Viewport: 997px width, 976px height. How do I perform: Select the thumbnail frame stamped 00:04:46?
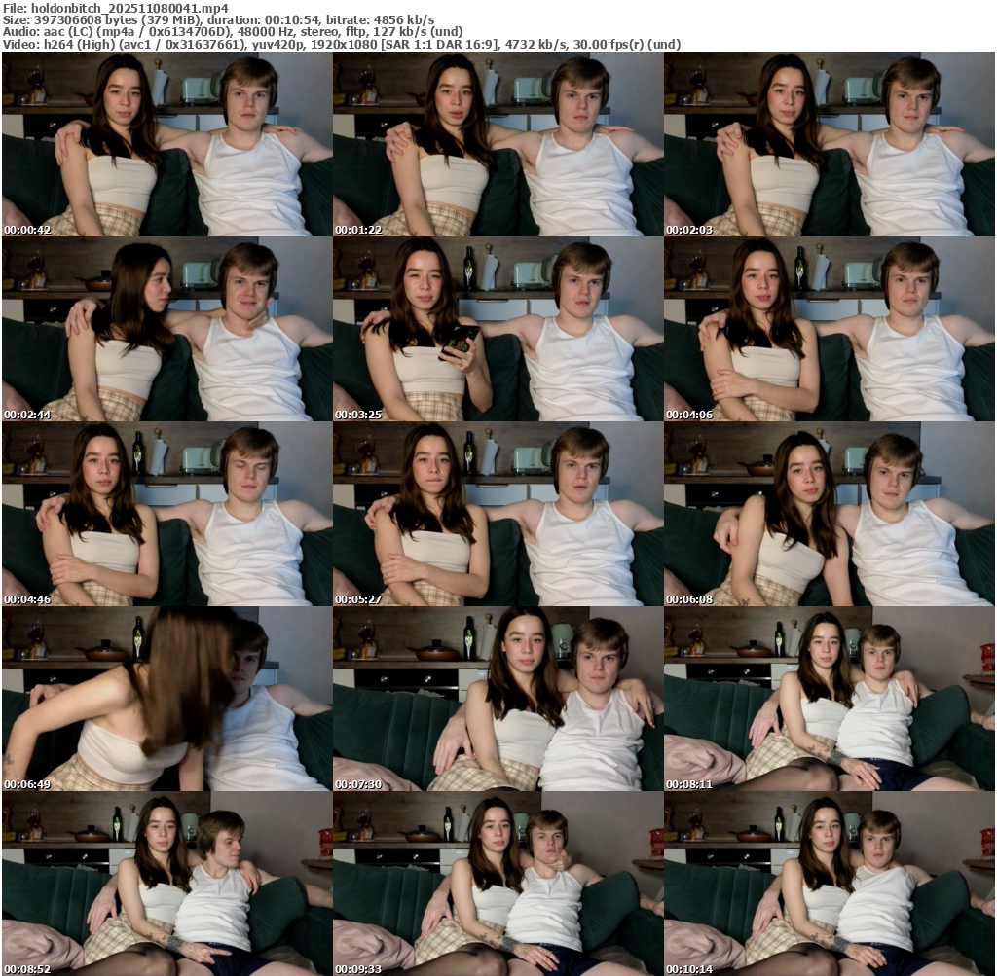(166, 514)
